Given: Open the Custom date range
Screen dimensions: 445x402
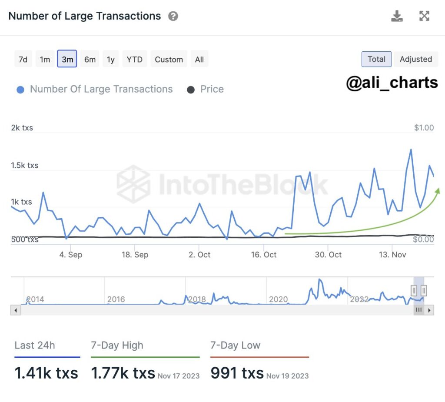Looking at the screenshot, I should click(x=169, y=60).
